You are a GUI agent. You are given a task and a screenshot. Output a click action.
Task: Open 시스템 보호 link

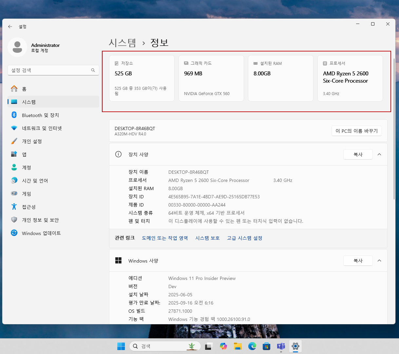pos(207,238)
